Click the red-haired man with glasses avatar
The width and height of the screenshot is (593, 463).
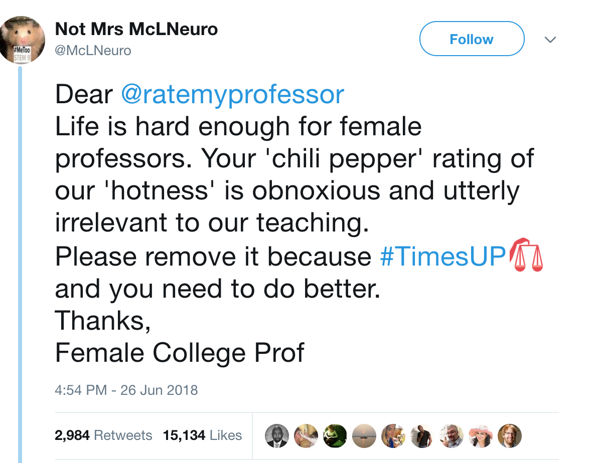[509, 436]
